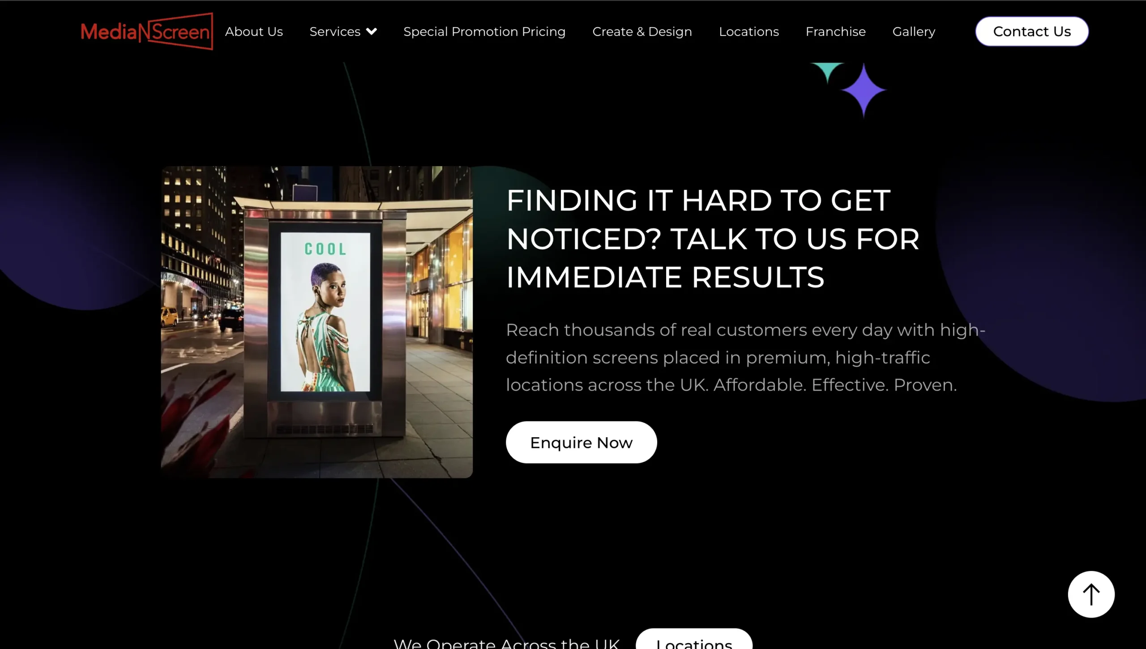The width and height of the screenshot is (1146, 649).
Task: Click the We Operate Across the UK text
Action: coord(506,643)
